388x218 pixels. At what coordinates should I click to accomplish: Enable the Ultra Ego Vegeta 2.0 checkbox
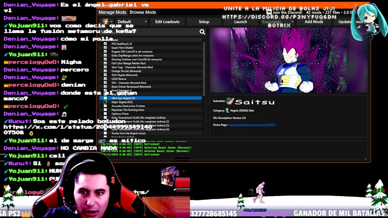point(105,98)
